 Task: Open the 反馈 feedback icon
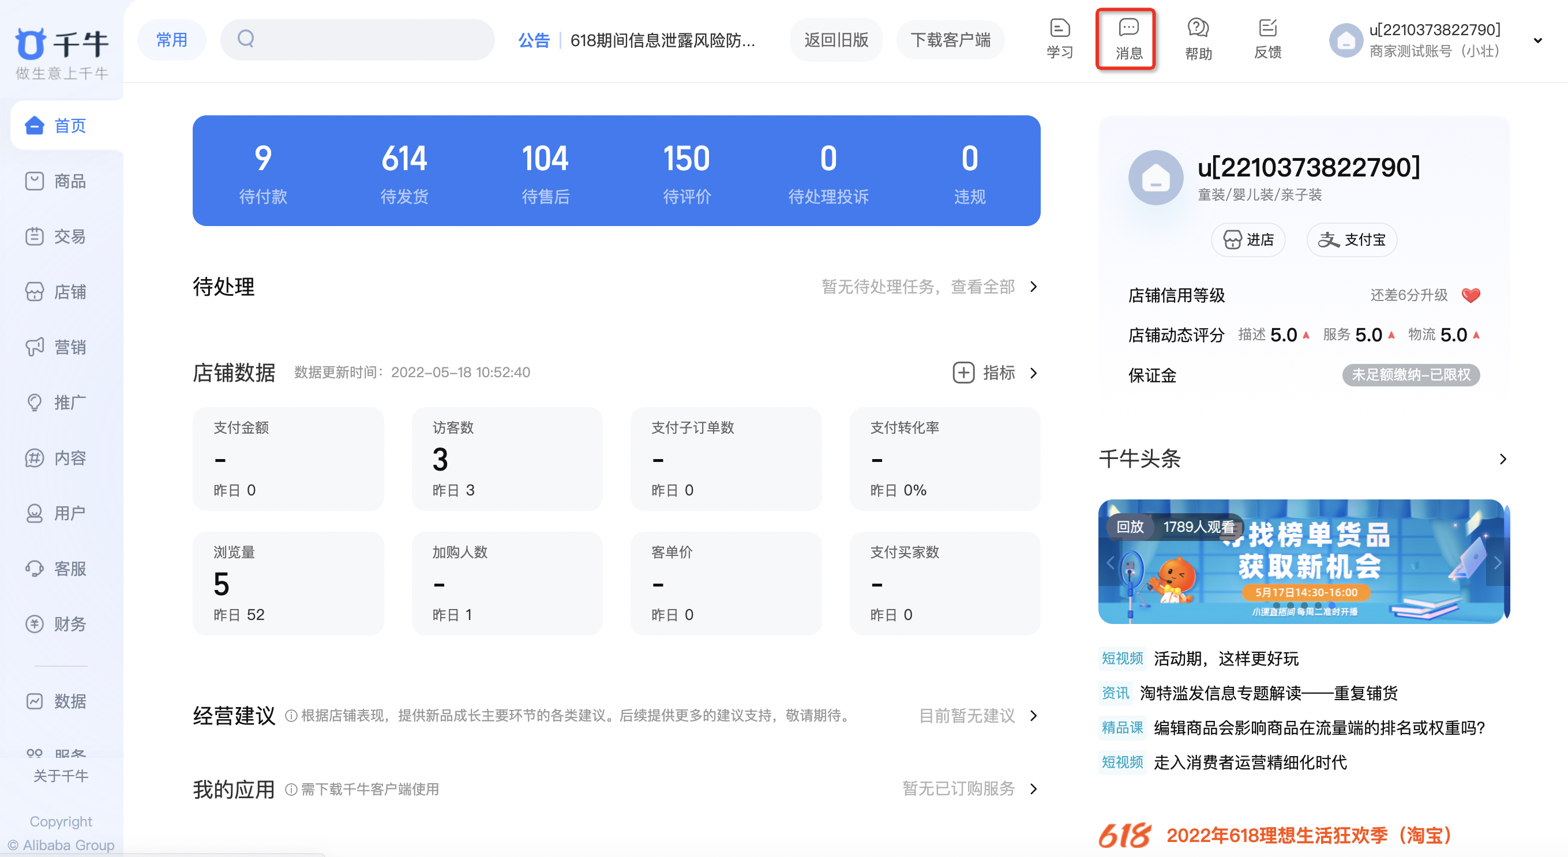[1268, 39]
